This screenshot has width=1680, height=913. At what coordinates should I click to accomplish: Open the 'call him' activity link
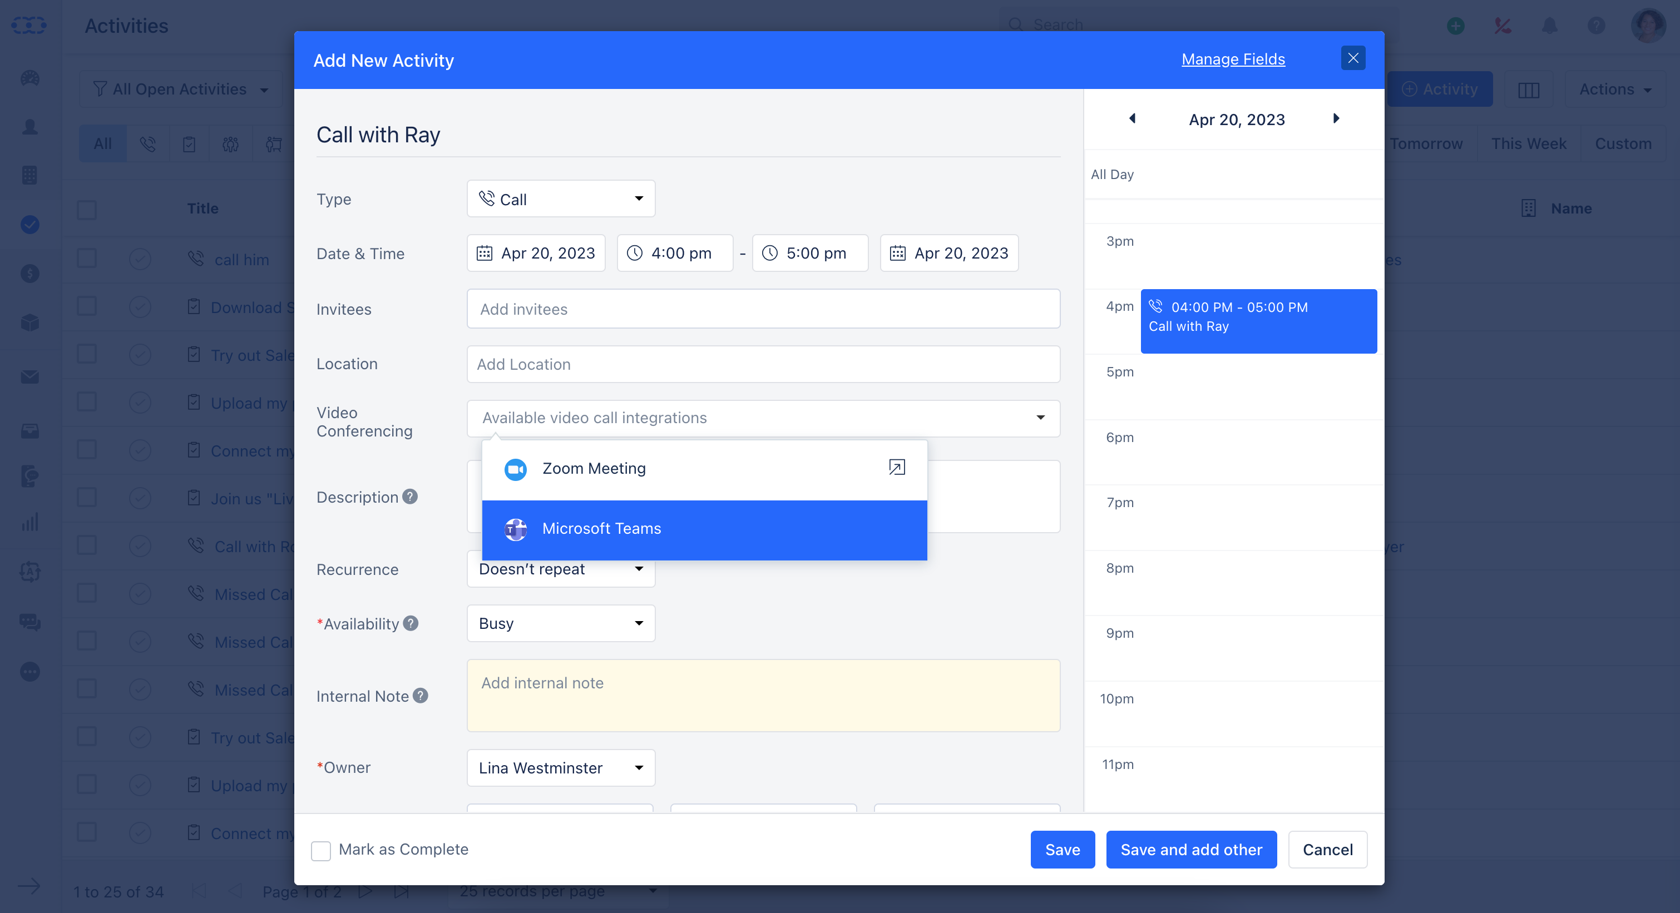click(241, 259)
